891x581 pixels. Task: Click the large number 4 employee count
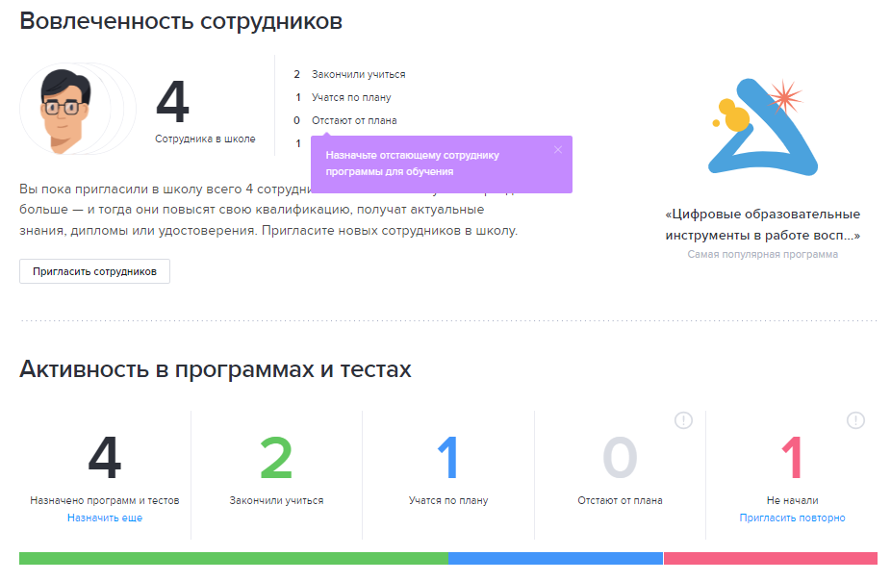coord(172,103)
